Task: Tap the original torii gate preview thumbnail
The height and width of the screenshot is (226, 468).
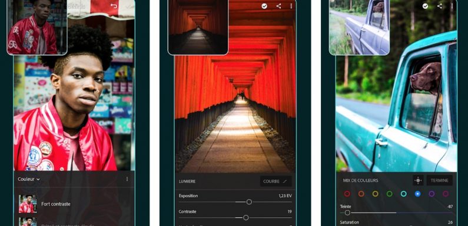Action: tap(198, 27)
